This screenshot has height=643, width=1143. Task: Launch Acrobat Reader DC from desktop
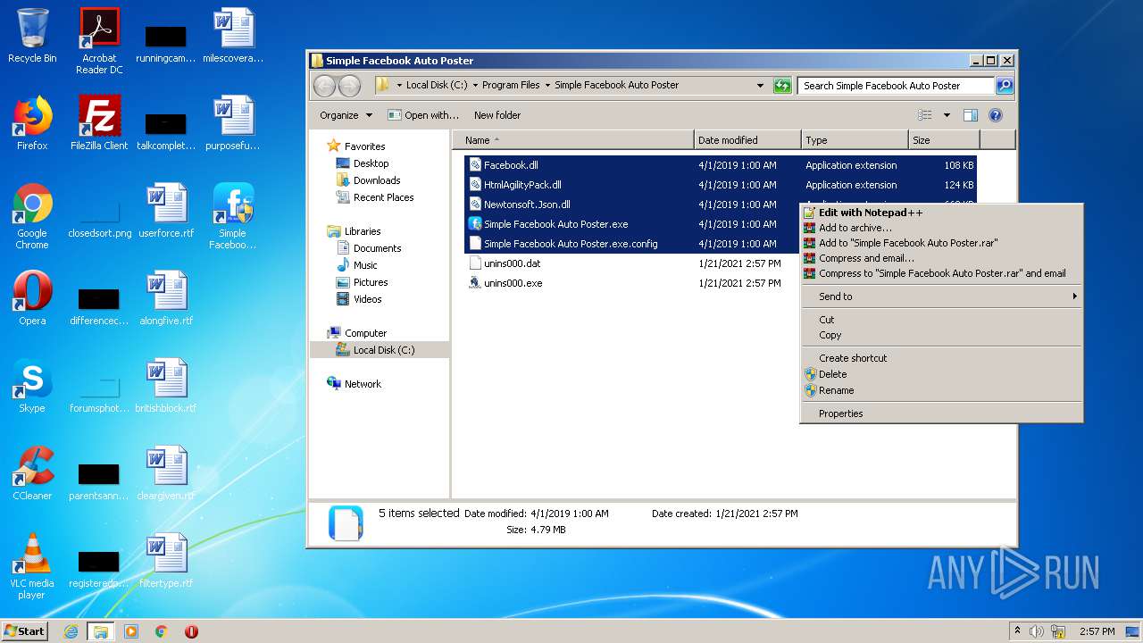coord(99,41)
